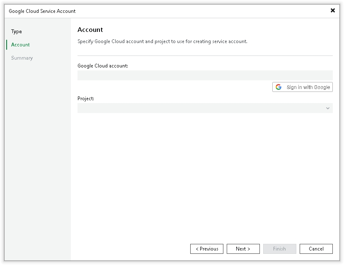Image resolution: width=344 pixels, height=265 pixels.
Task: Select the Account wizard step
Action: (20, 45)
